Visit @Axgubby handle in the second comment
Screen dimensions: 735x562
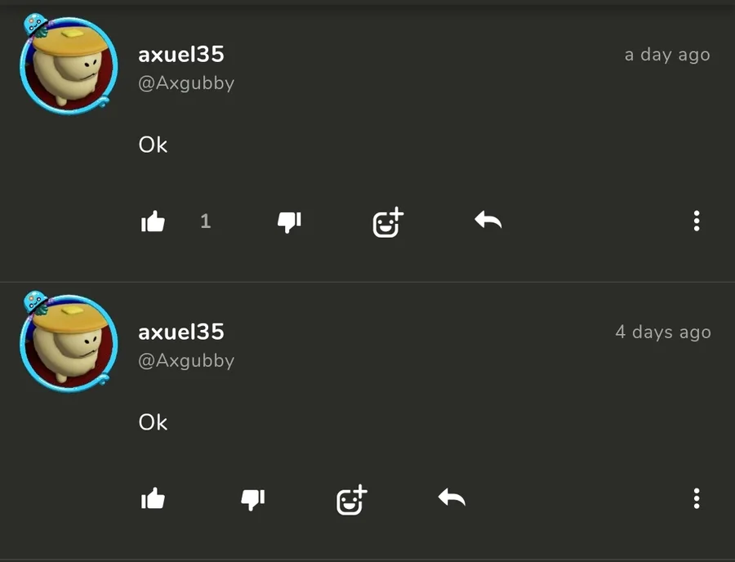pos(186,361)
